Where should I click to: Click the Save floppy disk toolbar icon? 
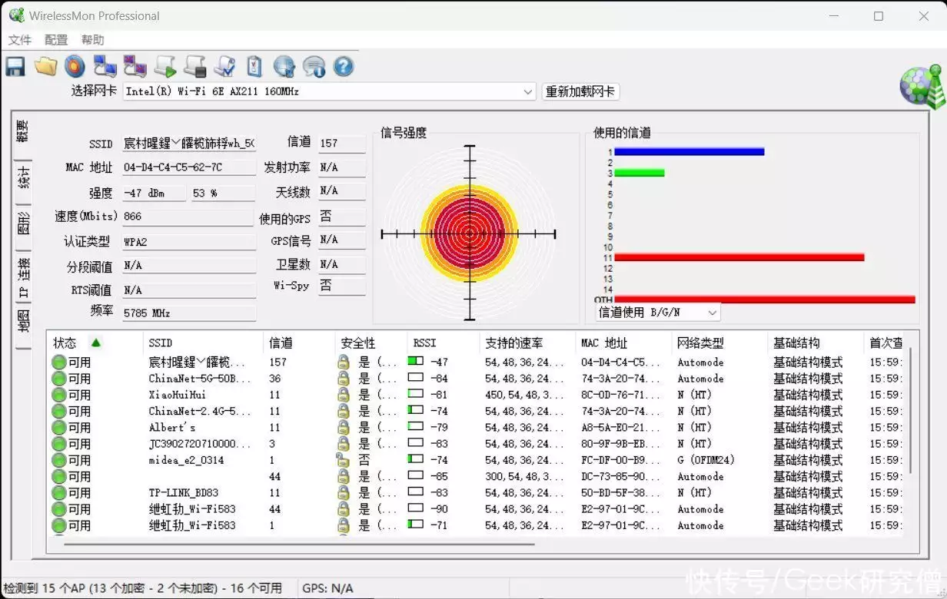(x=15, y=67)
